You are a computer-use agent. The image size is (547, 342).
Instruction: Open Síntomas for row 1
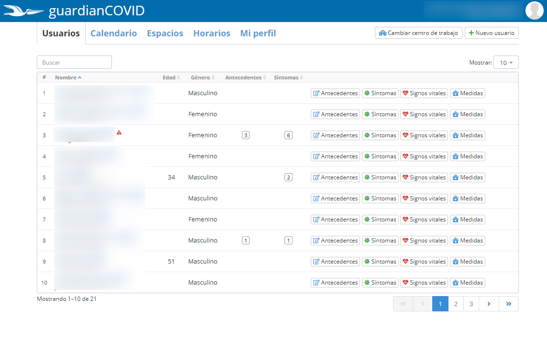380,93
